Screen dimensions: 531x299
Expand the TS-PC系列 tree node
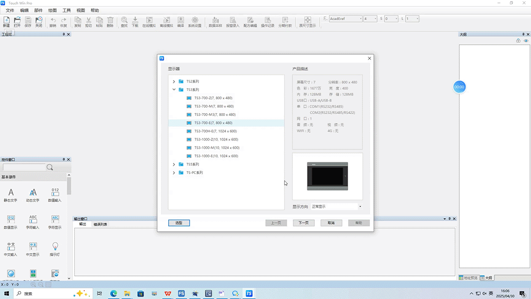click(x=174, y=173)
